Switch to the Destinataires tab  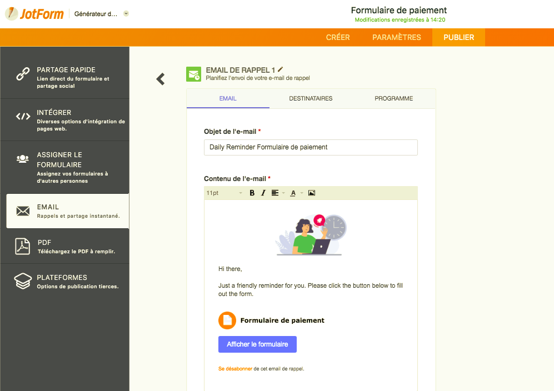pos(310,98)
